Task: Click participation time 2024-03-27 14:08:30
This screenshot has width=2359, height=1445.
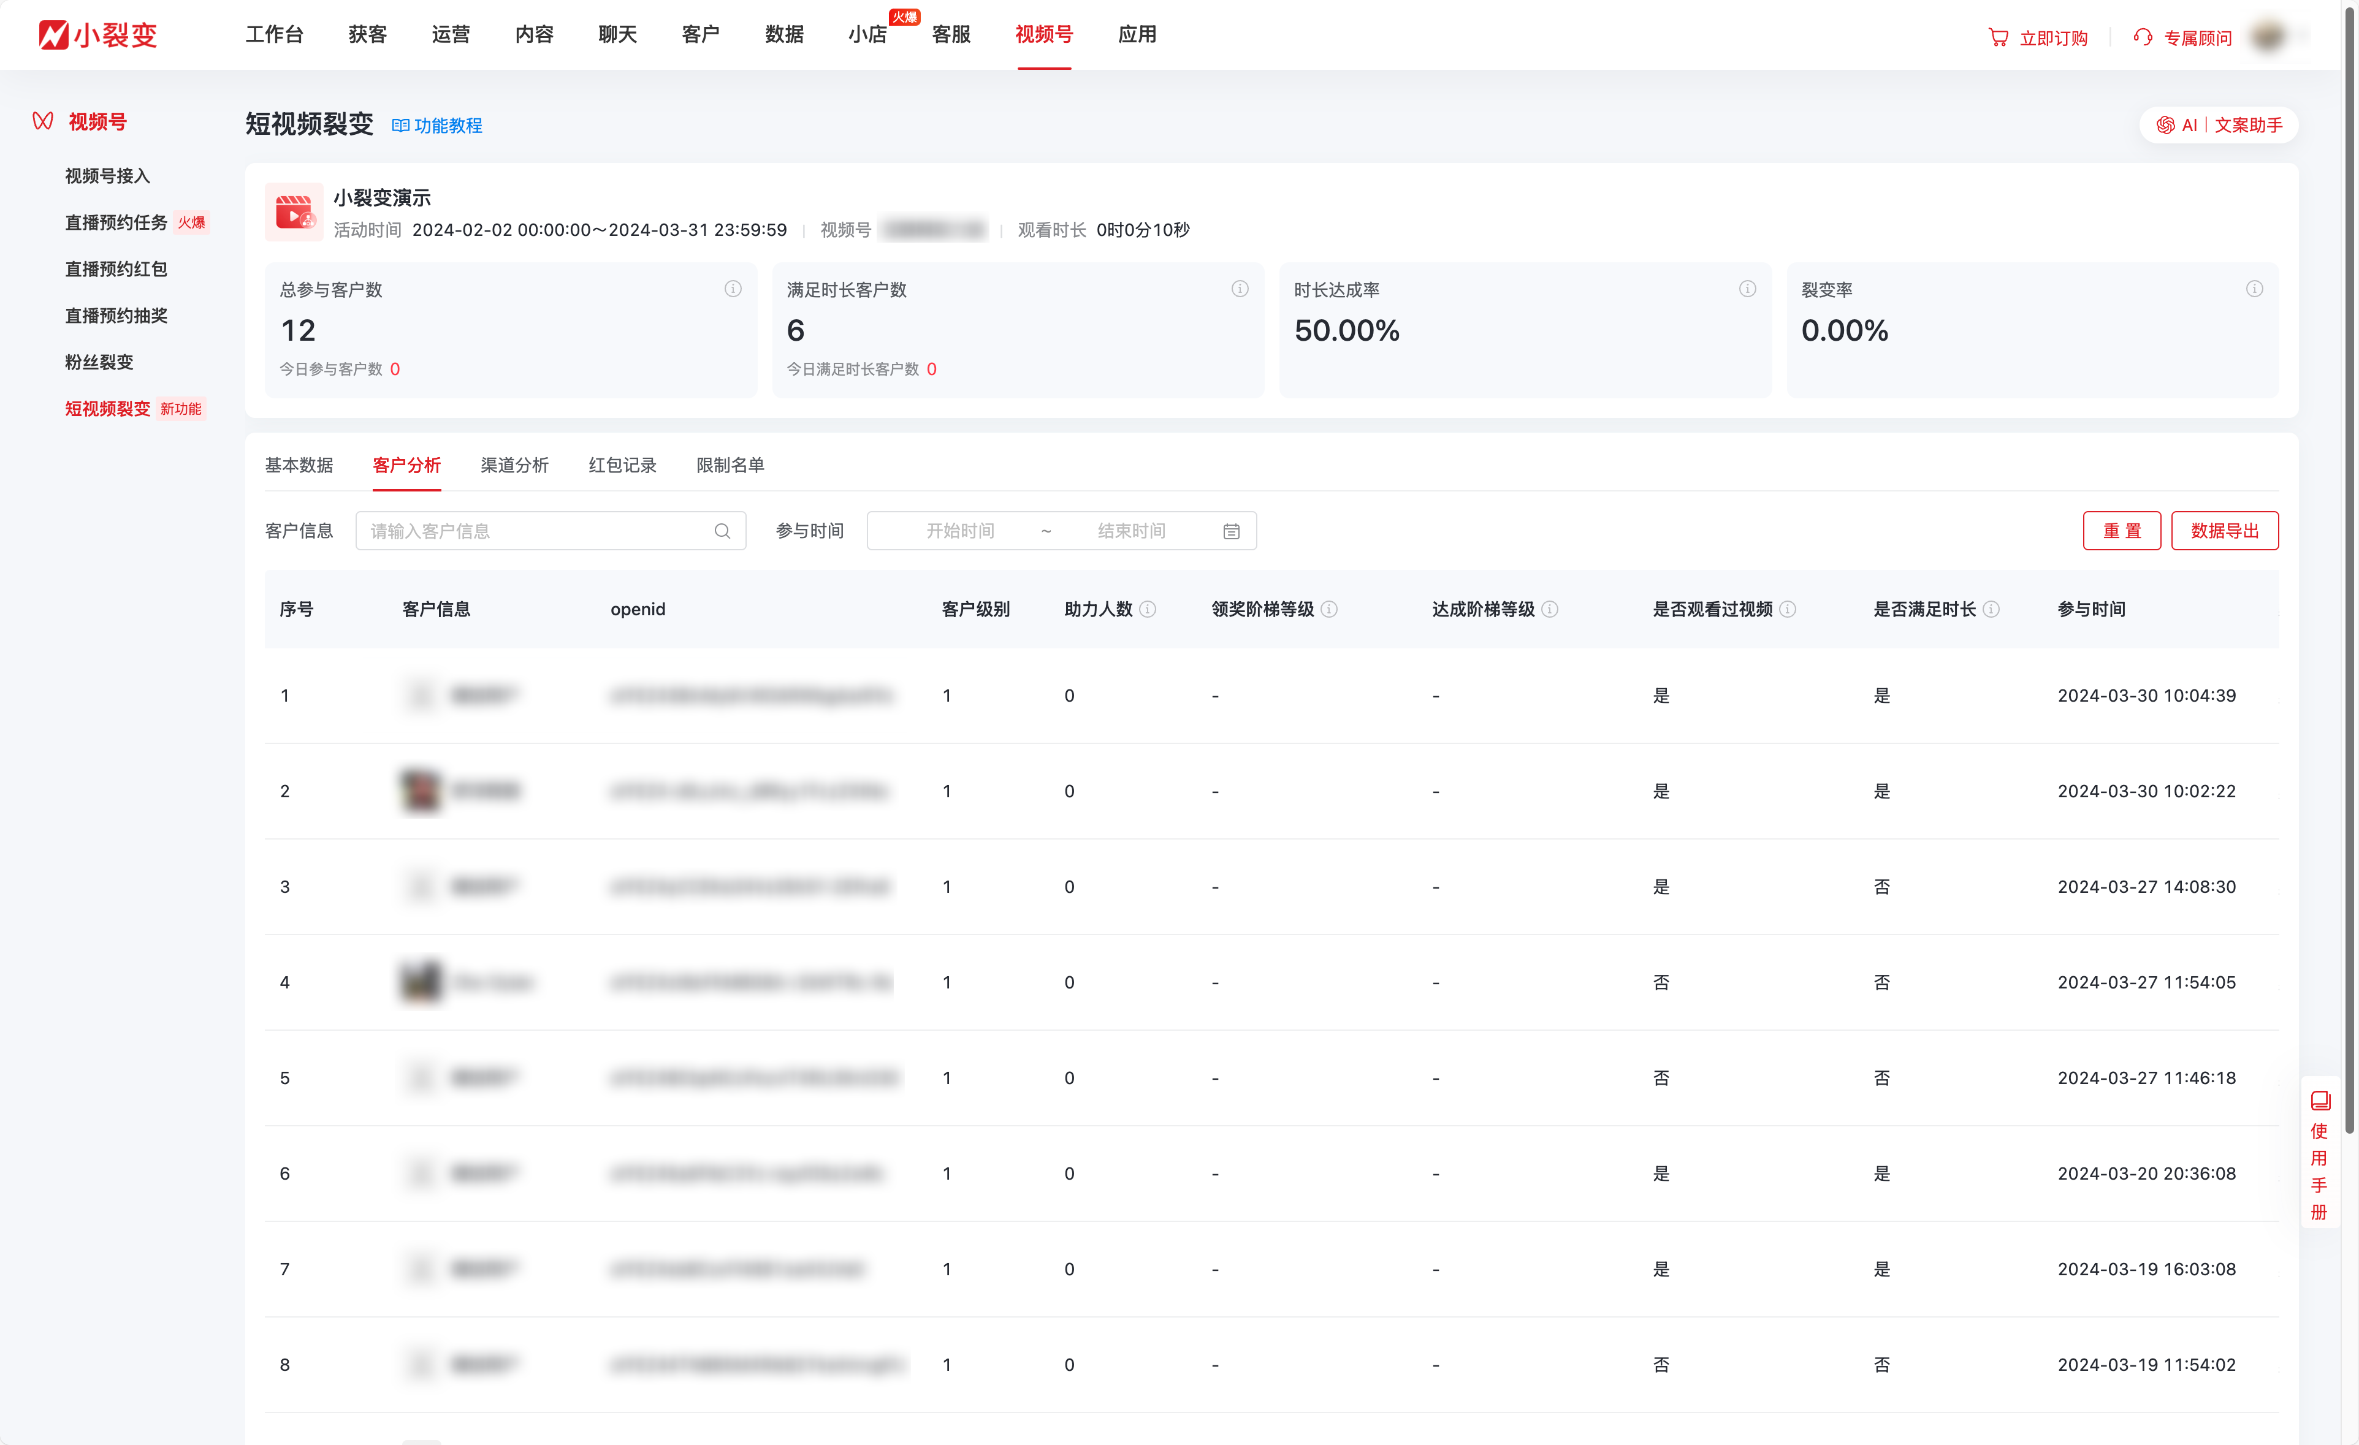Action: pos(2146,887)
